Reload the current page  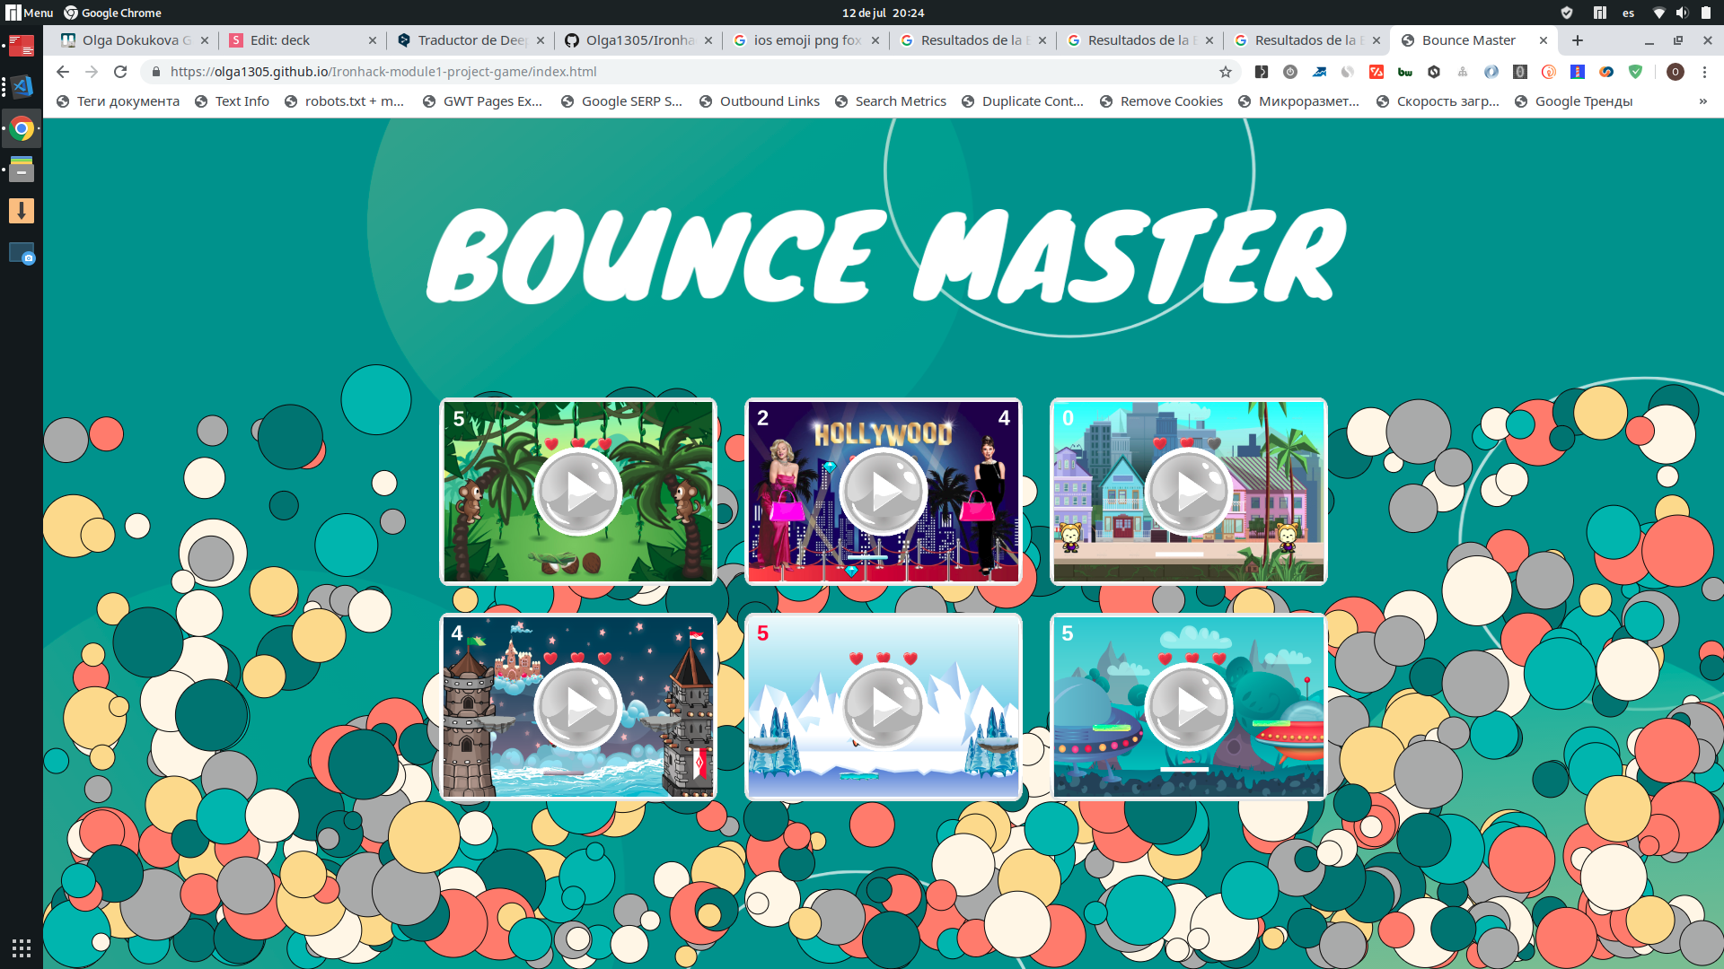tap(120, 72)
